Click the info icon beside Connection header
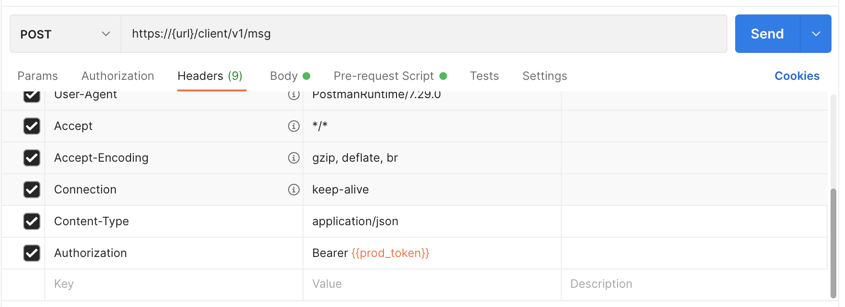The height and width of the screenshot is (307, 845). pos(294,190)
